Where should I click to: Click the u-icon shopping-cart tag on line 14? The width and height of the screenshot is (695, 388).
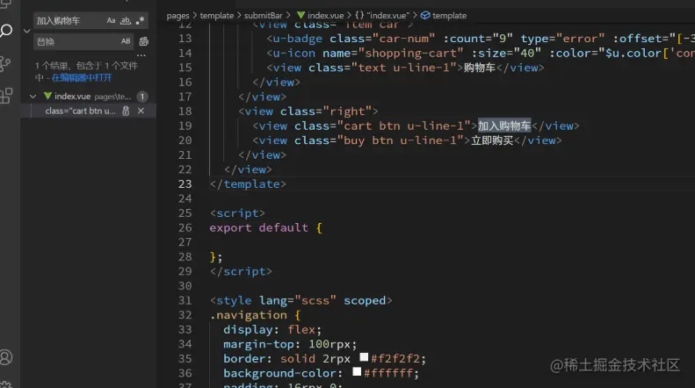pyautogui.click(x=291, y=54)
